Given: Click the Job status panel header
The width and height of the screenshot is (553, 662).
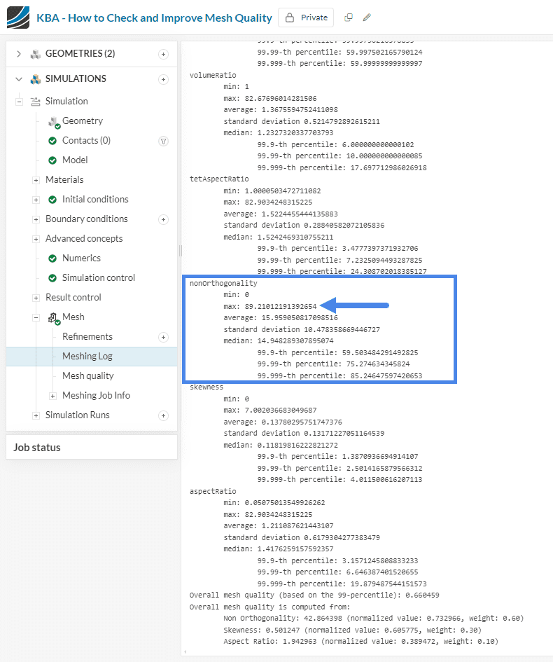Looking at the screenshot, I should coord(92,448).
